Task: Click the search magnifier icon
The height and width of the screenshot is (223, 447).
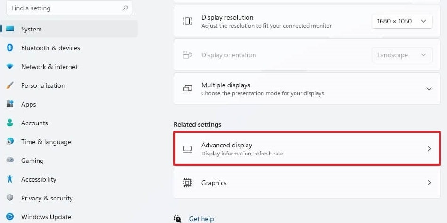Action: pos(125,8)
